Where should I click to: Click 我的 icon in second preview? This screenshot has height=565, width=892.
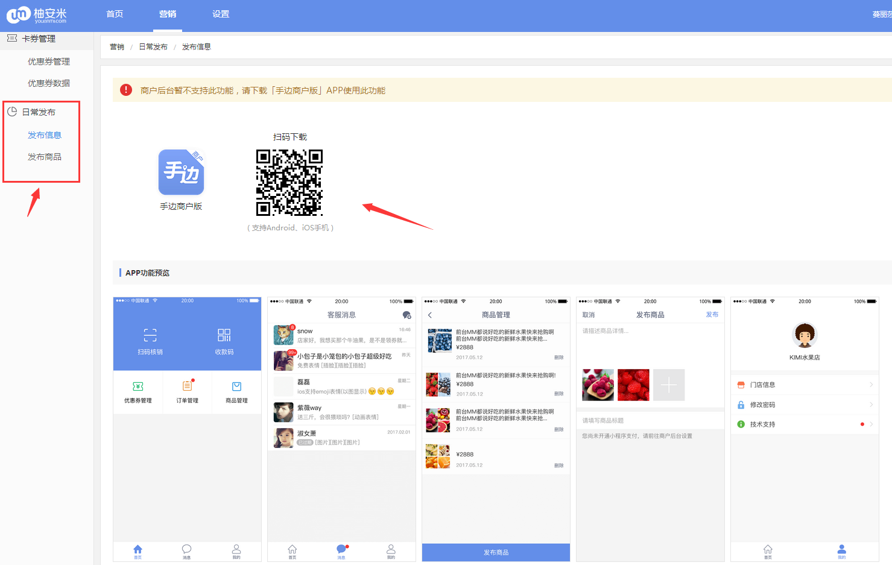point(391,549)
